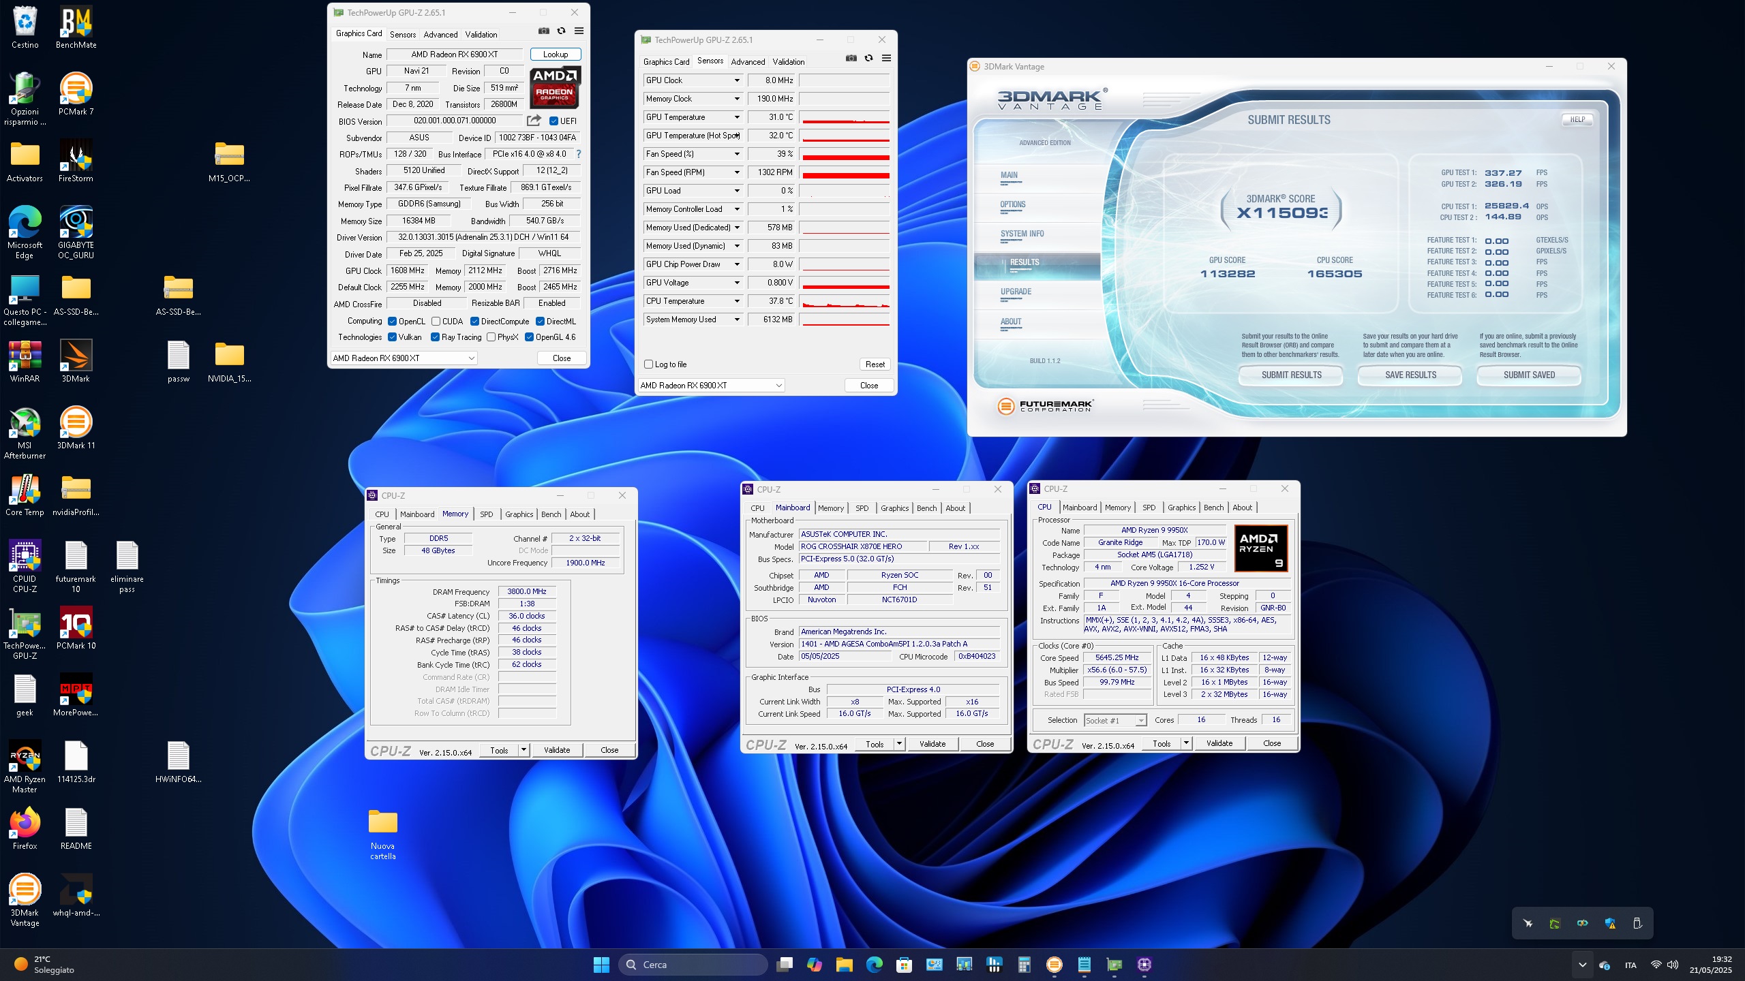Open SYSTEM INFO in 3DMark Vantage menu
This screenshot has height=981, width=1745.
click(x=1022, y=234)
